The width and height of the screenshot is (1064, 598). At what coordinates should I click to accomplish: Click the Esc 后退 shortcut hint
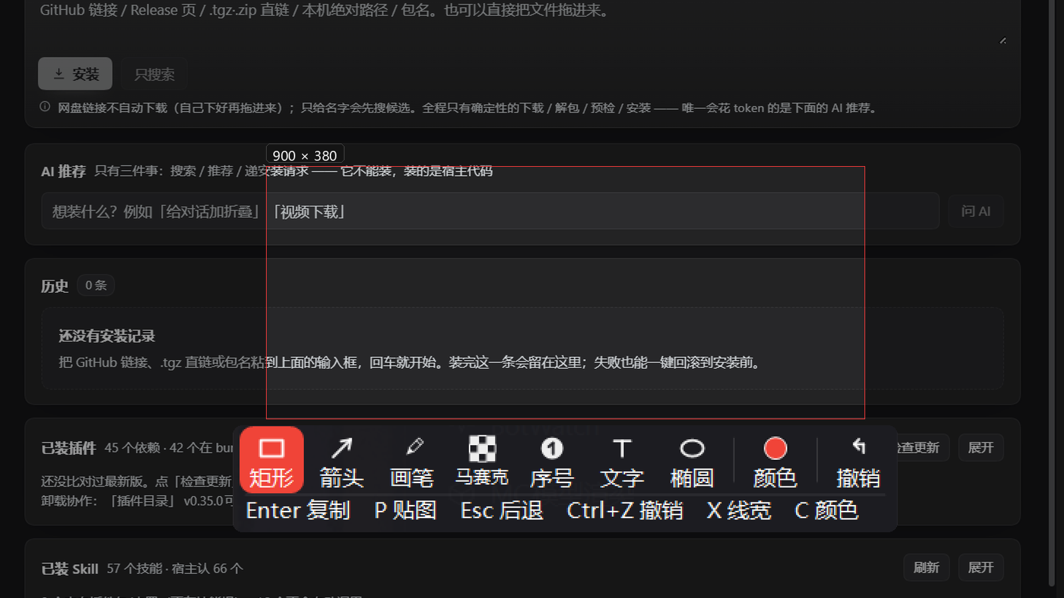pos(502,510)
